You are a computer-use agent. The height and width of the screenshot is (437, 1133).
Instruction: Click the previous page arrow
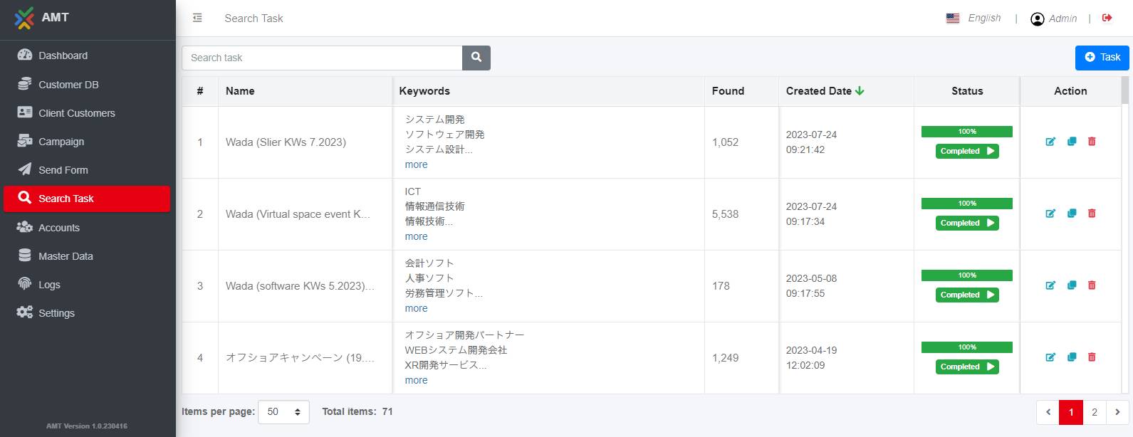coord(1048,412)
